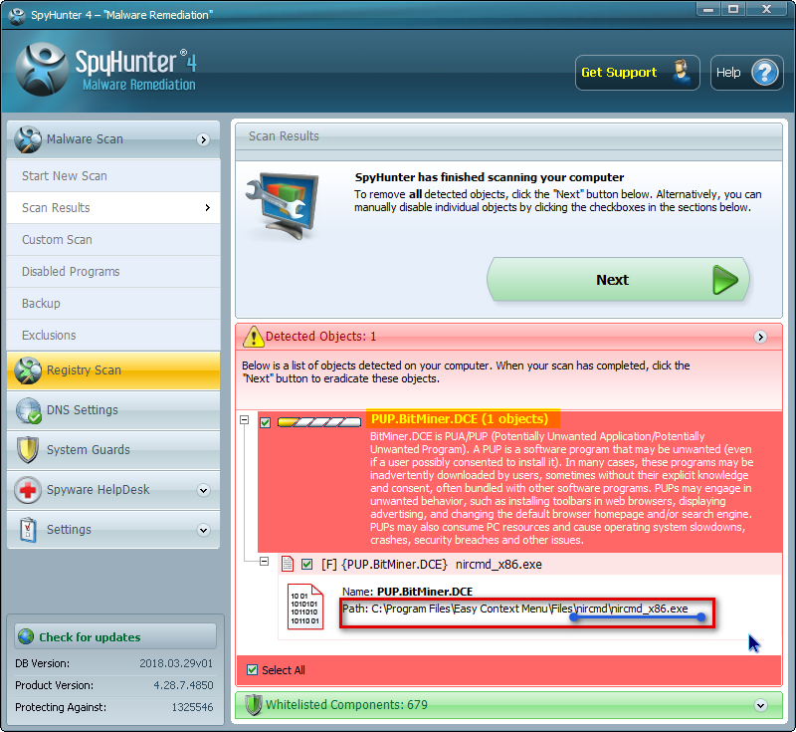Image resolution: width=796 pixels, height=732 pixels.
Task: Click Check for updates
Action: pyautogui.click(x=115, y=636)
